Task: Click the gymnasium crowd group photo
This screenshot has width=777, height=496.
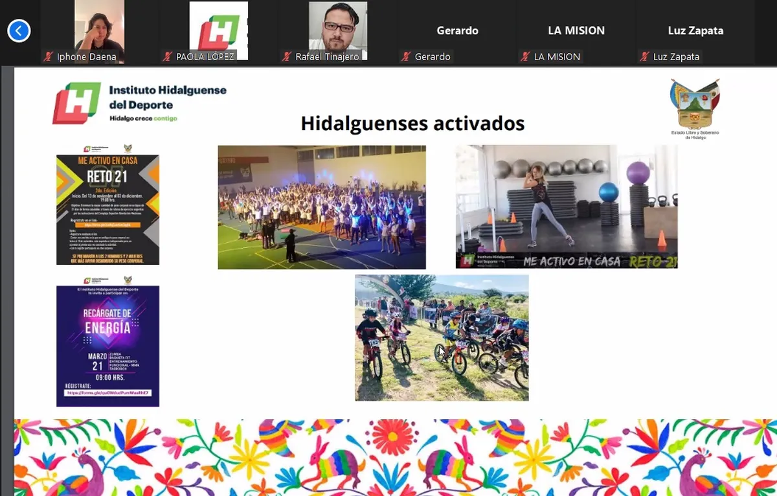Action: (x=322, y=207)
